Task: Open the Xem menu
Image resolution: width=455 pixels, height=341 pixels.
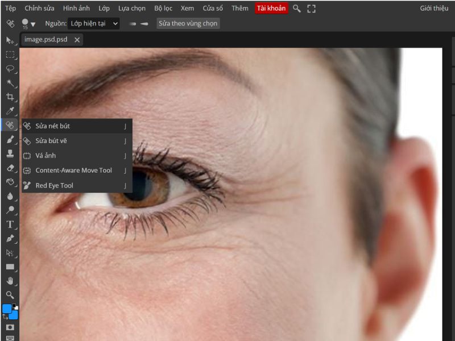Action: pos(188,8)
